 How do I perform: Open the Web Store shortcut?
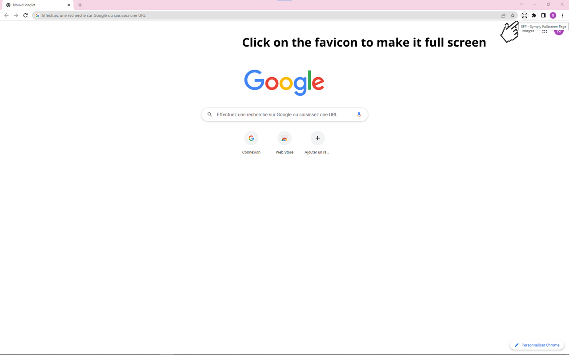(x=284, y=143)
